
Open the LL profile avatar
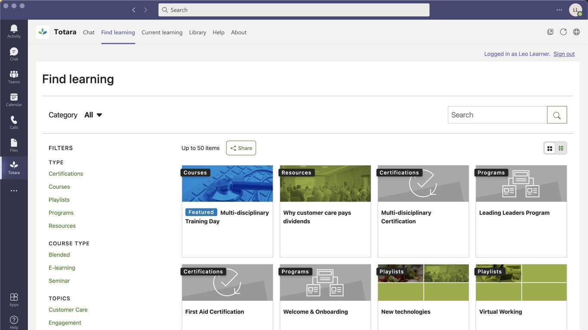click(576, 10)
